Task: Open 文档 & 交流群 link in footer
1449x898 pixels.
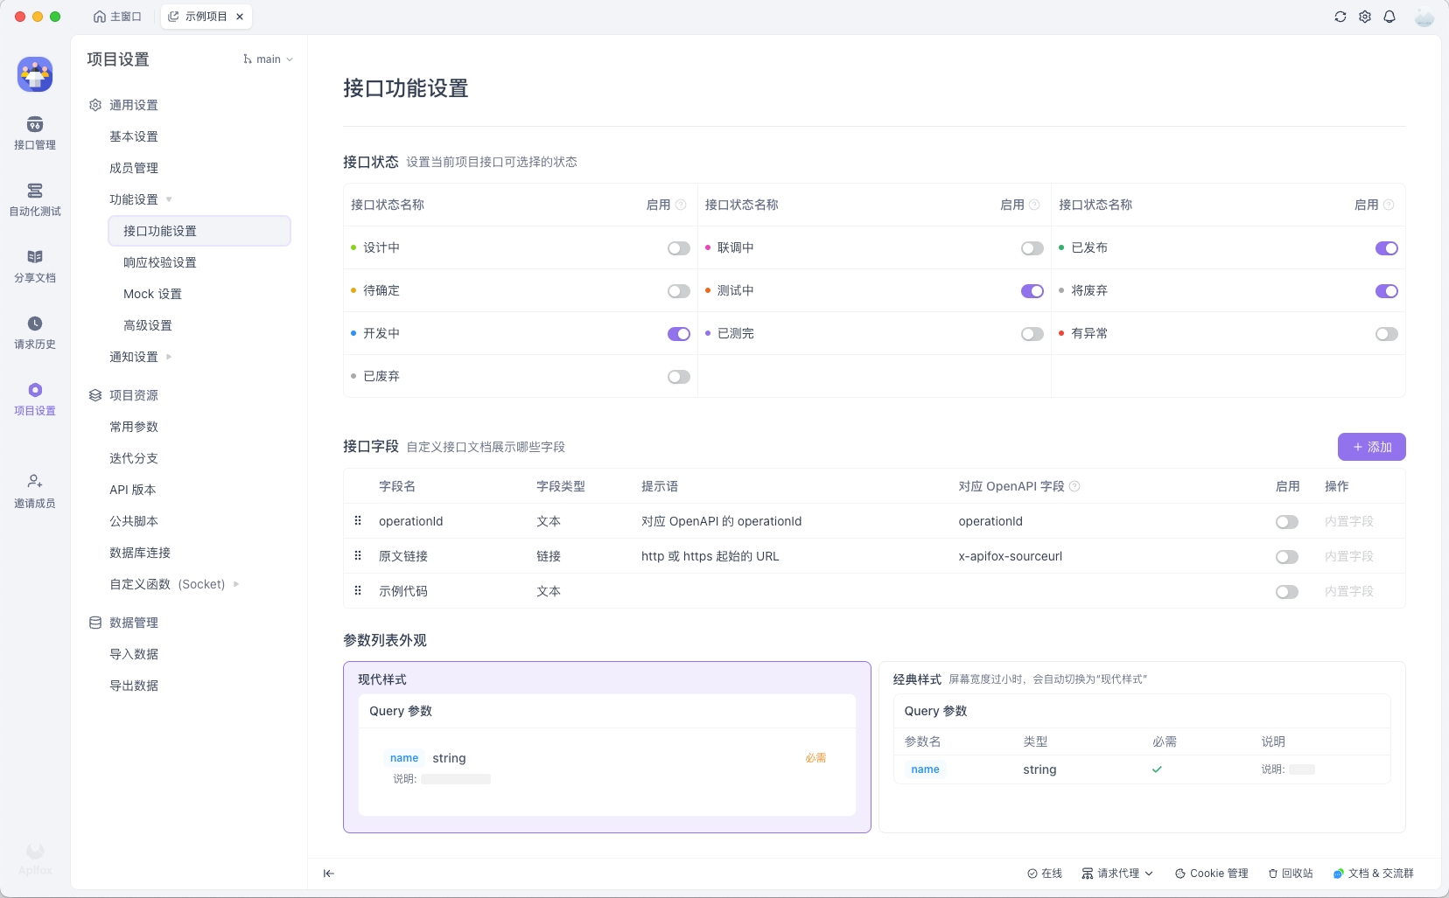Action: pyautogui.click(x=1373, y=874)
